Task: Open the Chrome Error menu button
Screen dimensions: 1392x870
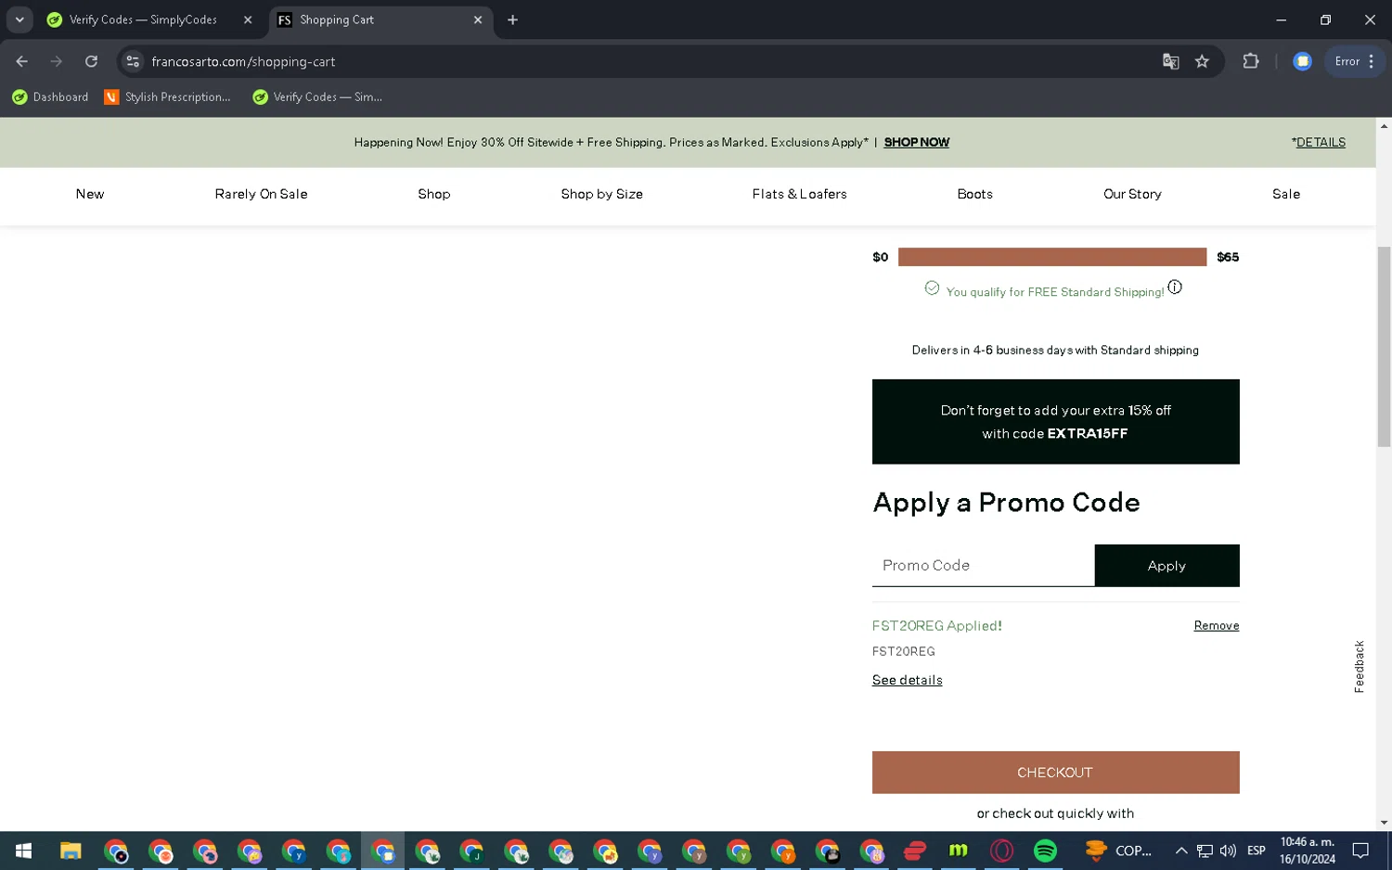Action: point(1355,61)
